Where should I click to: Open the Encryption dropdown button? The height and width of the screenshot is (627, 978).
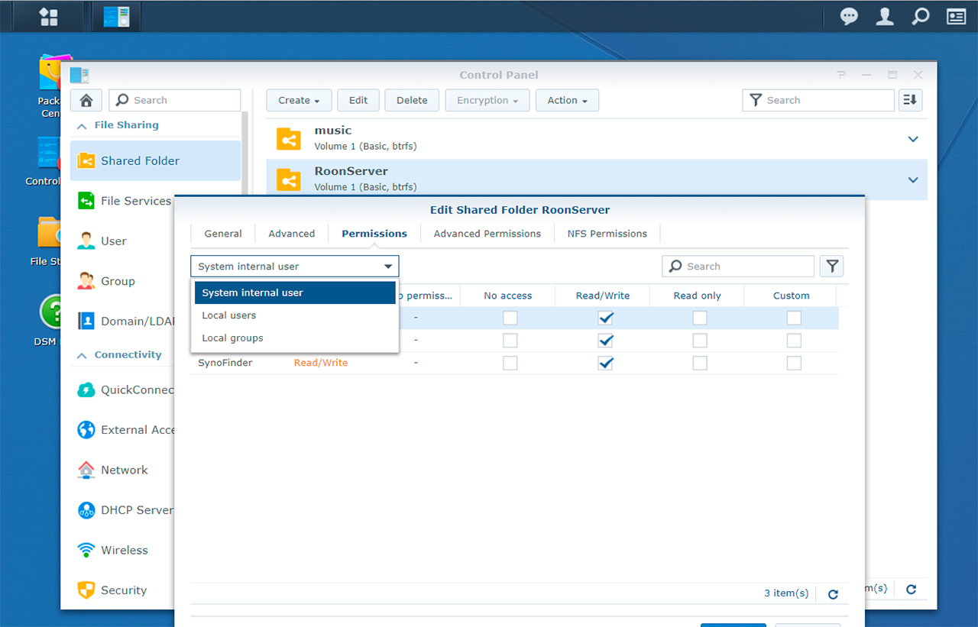[x=487, y=100]
